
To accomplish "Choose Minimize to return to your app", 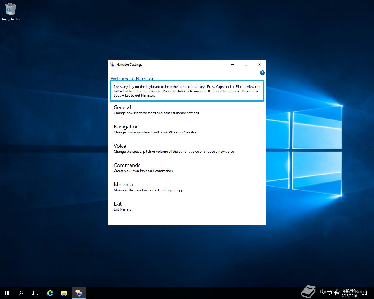I will (148, 187).
